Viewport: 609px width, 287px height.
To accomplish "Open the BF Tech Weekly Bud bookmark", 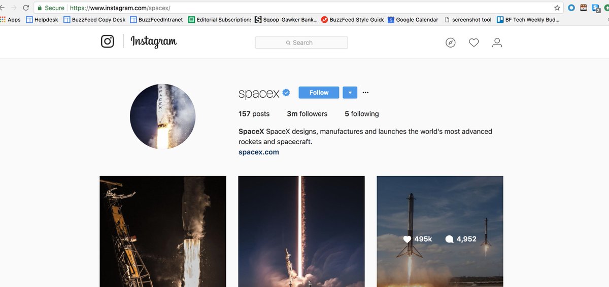I will coord(528,20).
